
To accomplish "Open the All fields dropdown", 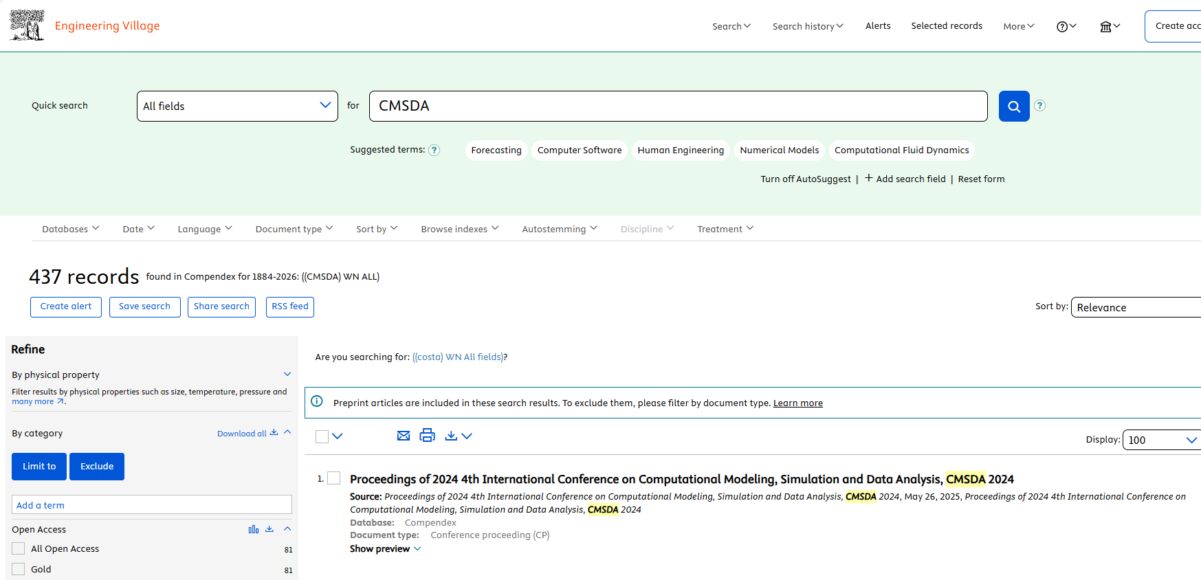I will point(237,106).
